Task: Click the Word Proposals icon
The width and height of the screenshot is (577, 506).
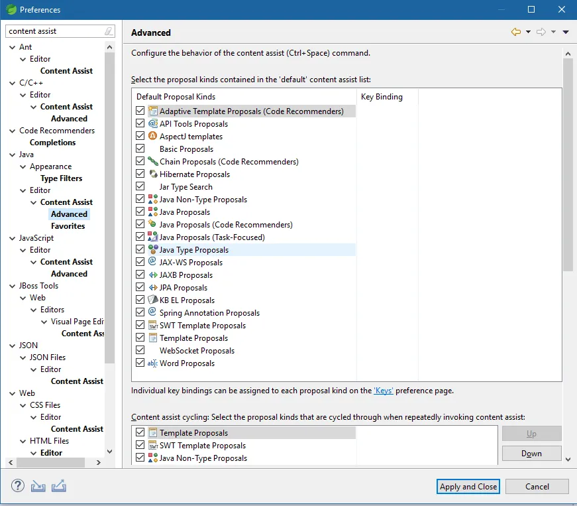Action: point(153,363)
